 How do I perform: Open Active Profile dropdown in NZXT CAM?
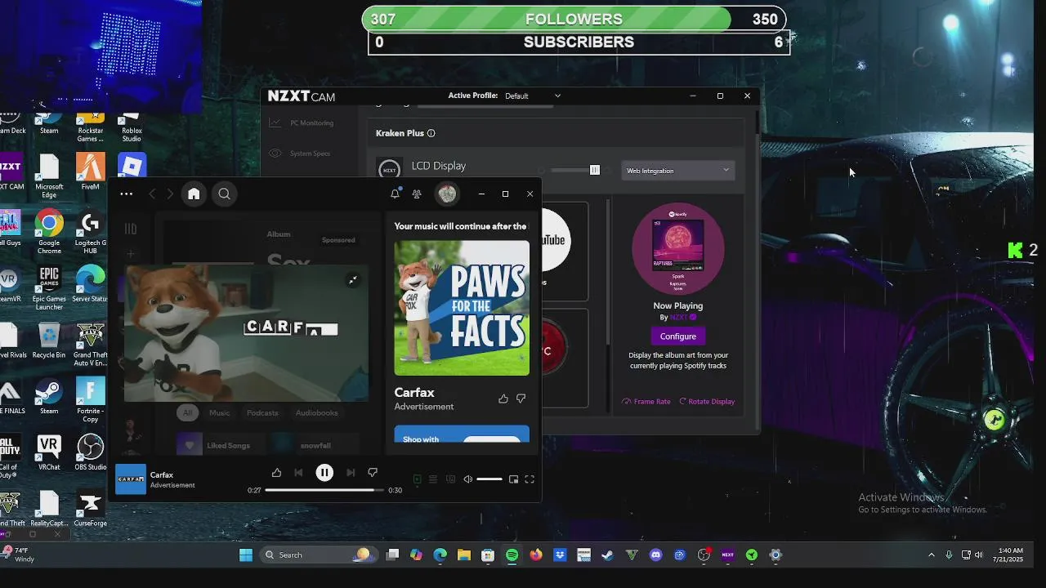532,96
